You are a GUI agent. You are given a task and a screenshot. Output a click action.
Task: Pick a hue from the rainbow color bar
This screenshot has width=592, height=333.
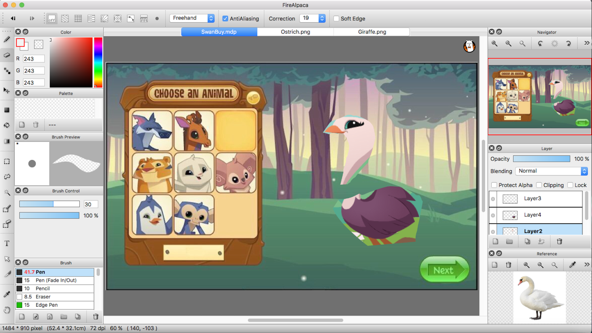click(98, 62)
